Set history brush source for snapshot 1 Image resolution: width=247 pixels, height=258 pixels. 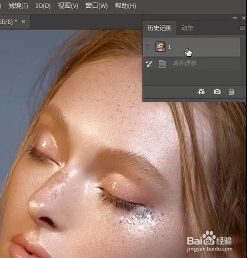148,46
